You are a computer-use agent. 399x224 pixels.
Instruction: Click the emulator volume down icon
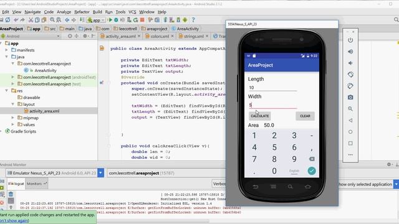pyautogui.click(x=350, y=63)
